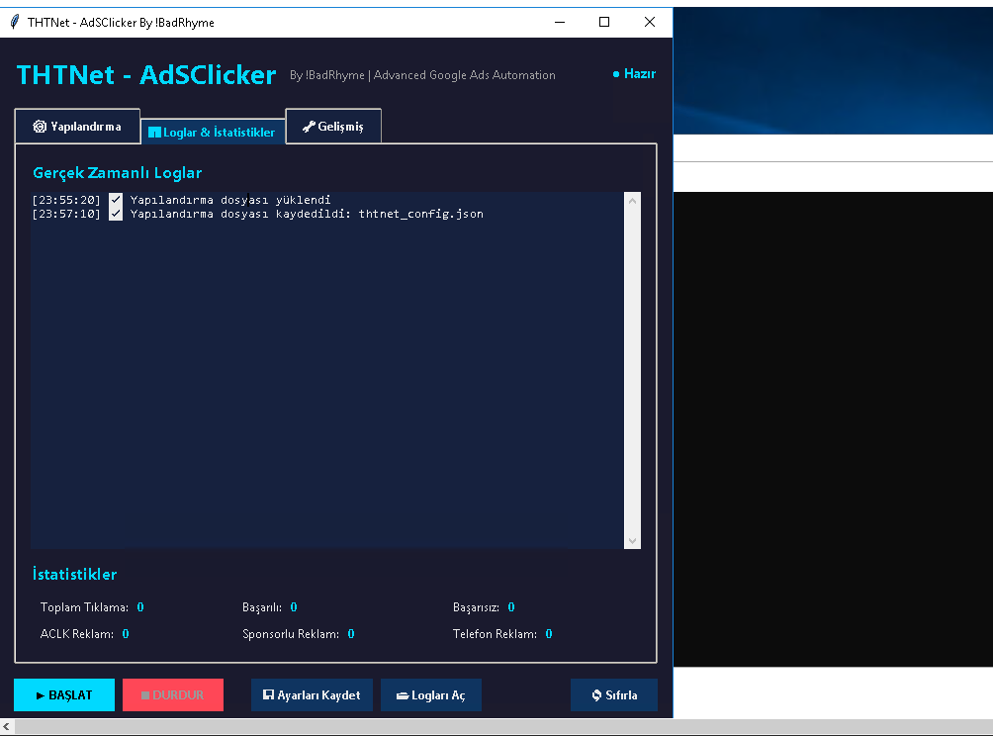The height and width of the screenshot is (736, 993).
Task: Click the 'THTNet - AdSClicker' header title
Action: point(146,75)
